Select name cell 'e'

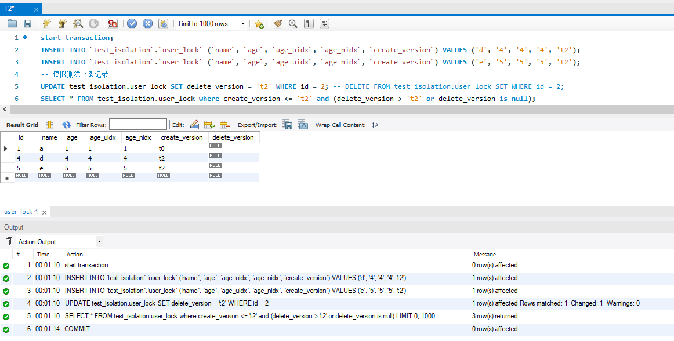tap(50, 168)
